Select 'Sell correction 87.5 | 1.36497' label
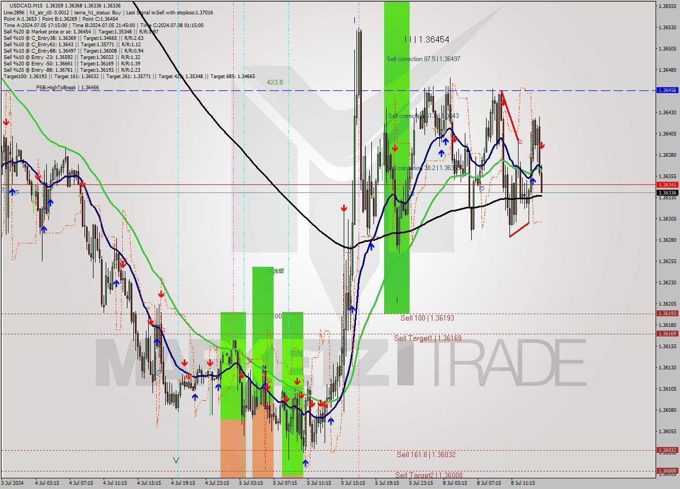 tap(423, 59)
